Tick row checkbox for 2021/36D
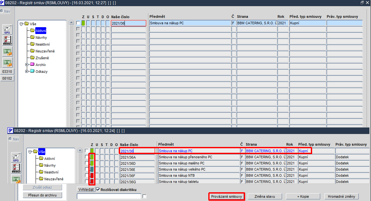The image size is (371, 201). (87, 163)
